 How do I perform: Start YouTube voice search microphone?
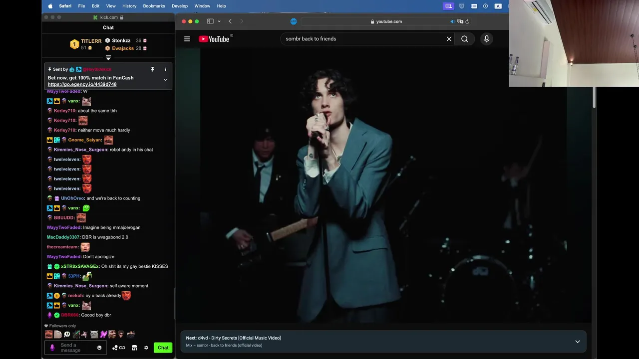487,39
